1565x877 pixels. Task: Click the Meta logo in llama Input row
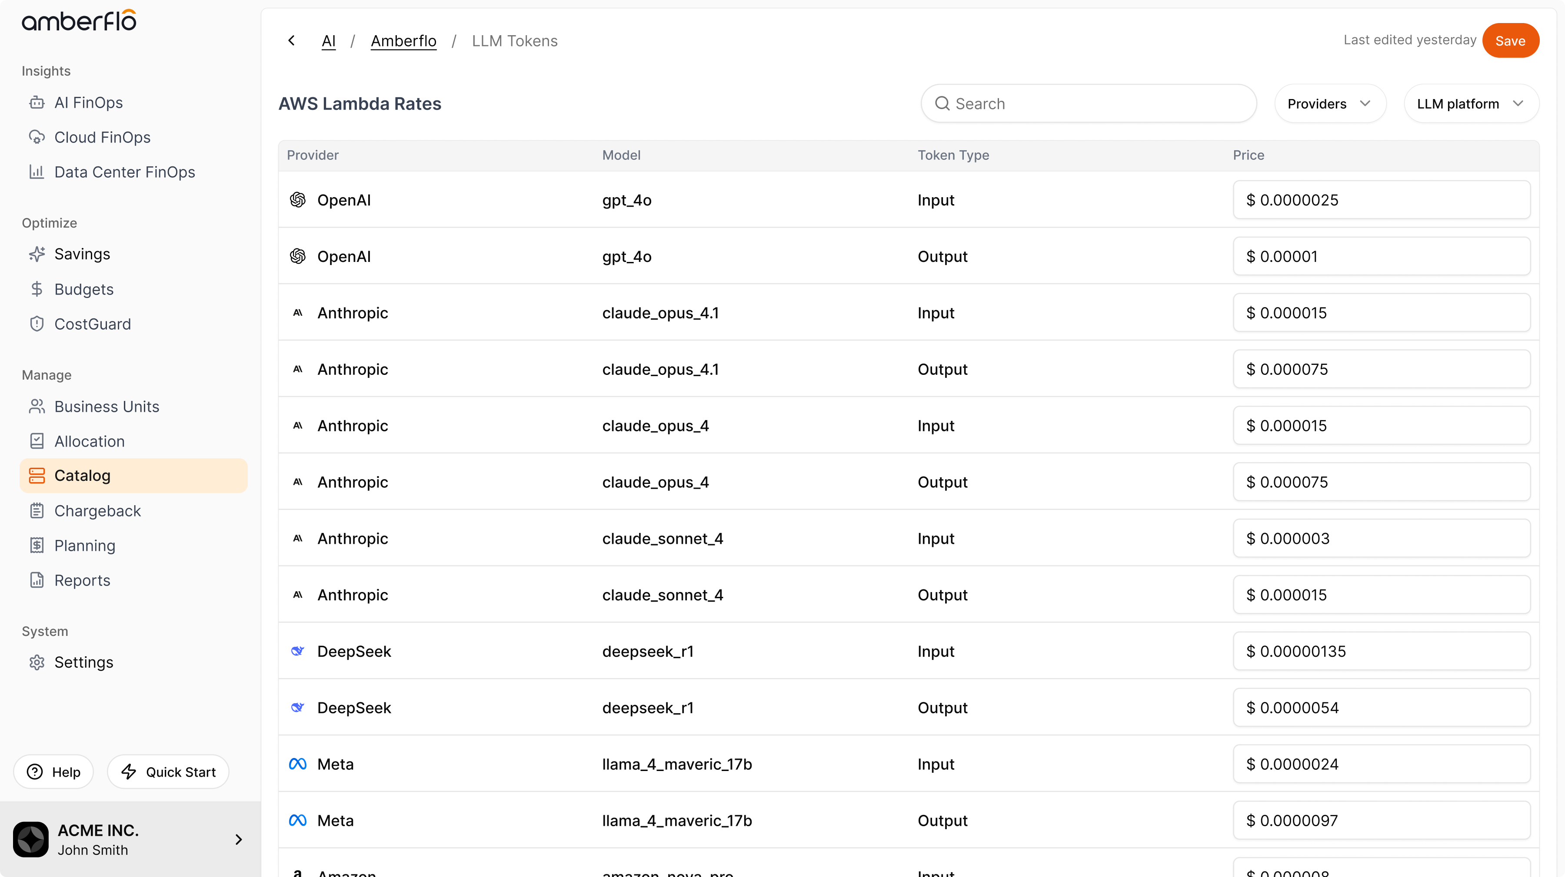pyautogui.click(x=298, y=764)
